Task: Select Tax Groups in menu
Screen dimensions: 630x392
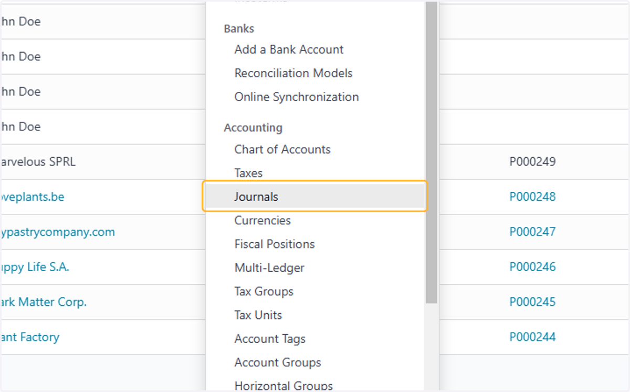Action: point(264,291)
